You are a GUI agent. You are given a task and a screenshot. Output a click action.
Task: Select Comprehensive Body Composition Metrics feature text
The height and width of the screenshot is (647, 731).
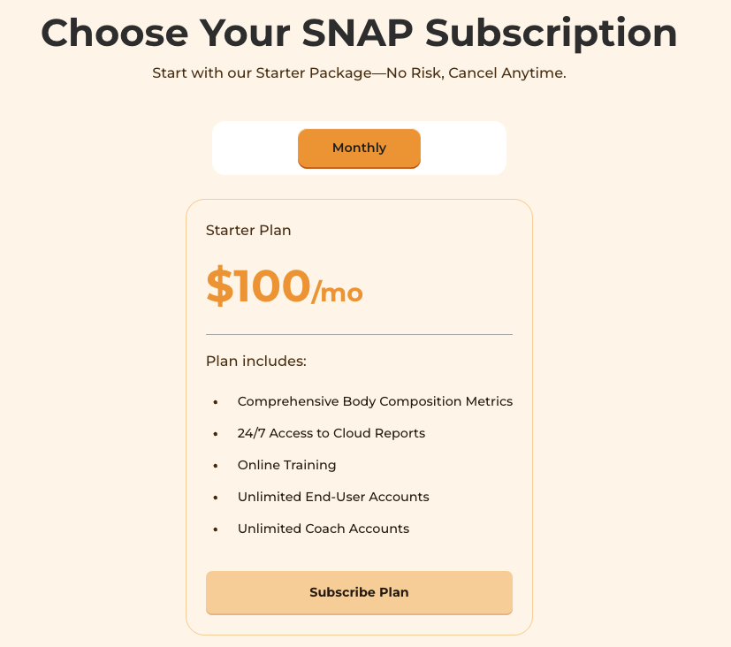point(375,401)
